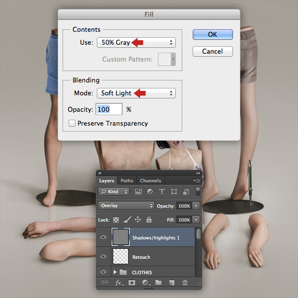This screenshot has height=298, width=298.
Task: Create new fill or adjustment layer
Action: point(146,283)
